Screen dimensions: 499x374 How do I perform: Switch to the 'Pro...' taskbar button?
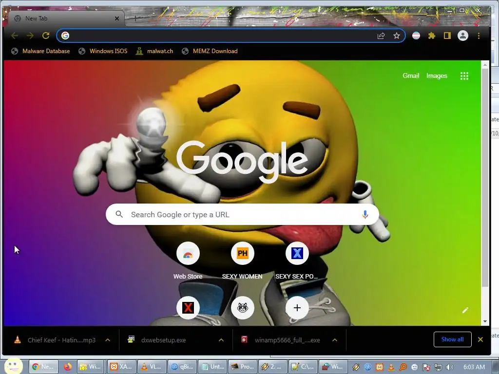click(x=243, y=367)
